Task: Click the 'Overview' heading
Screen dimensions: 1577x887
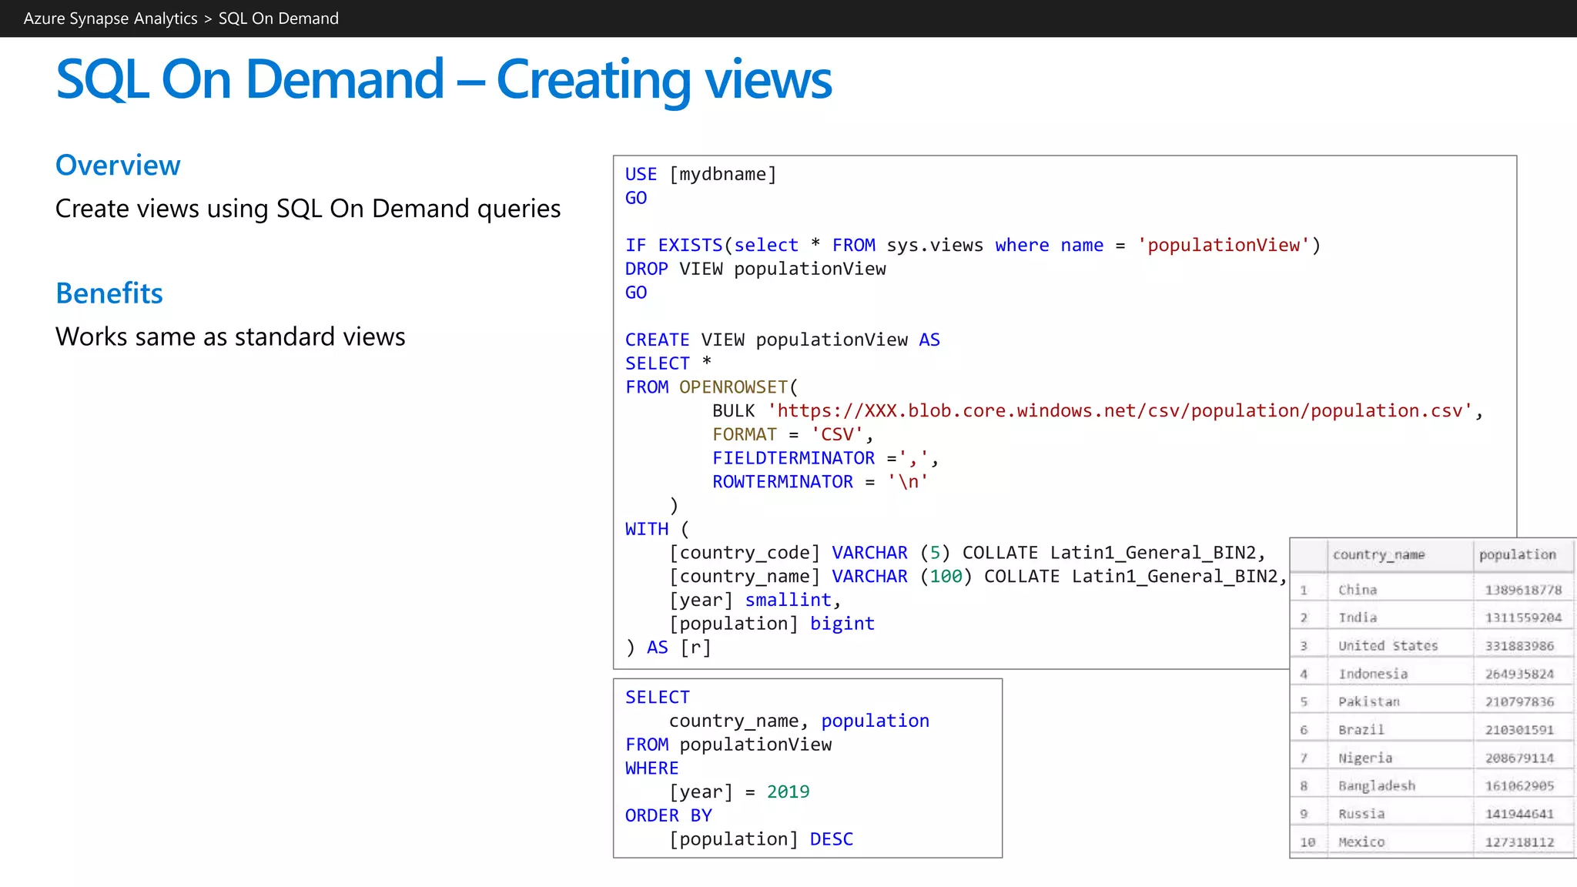Action: click(x=118, y=166)
